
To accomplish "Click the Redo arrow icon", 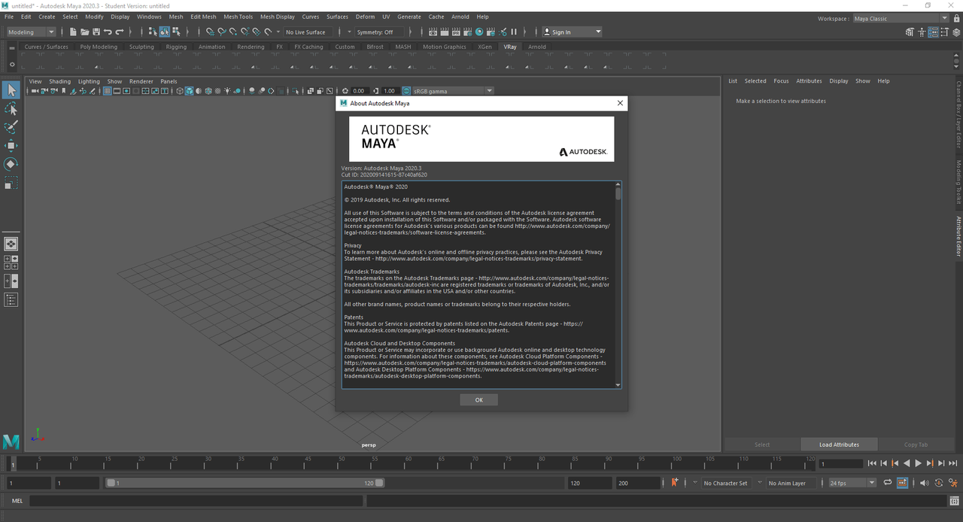I will (120, 32).
